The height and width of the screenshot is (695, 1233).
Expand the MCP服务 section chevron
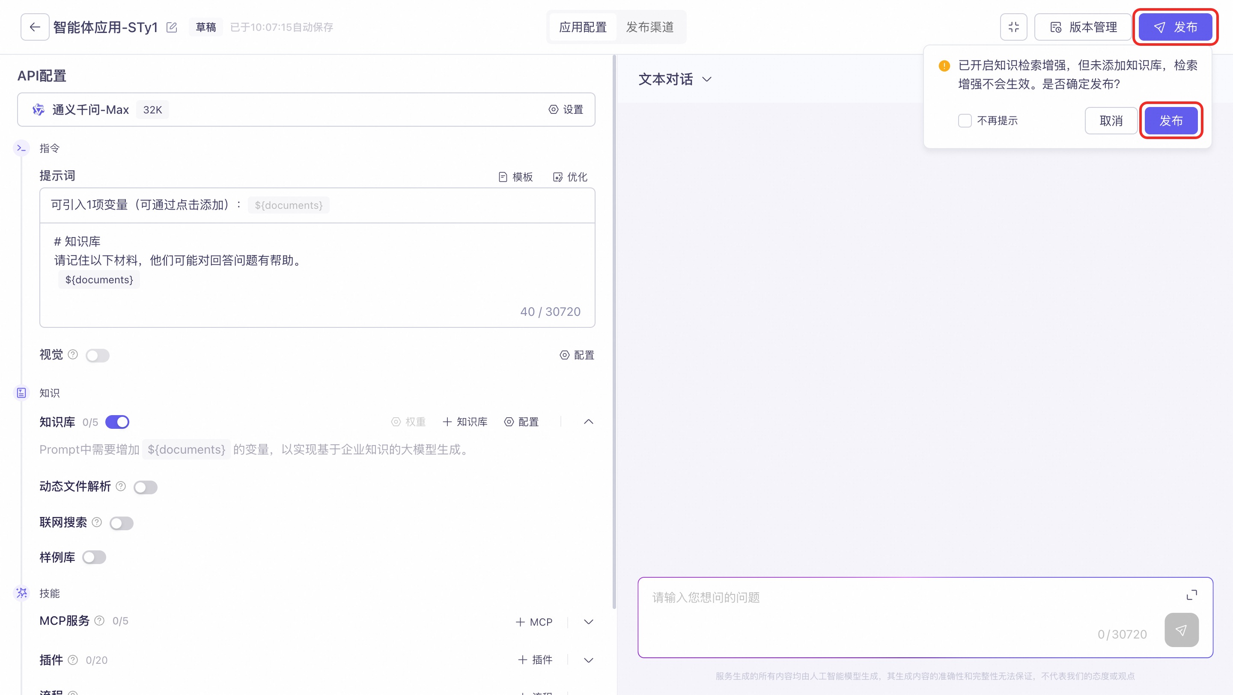coord(588,622)
